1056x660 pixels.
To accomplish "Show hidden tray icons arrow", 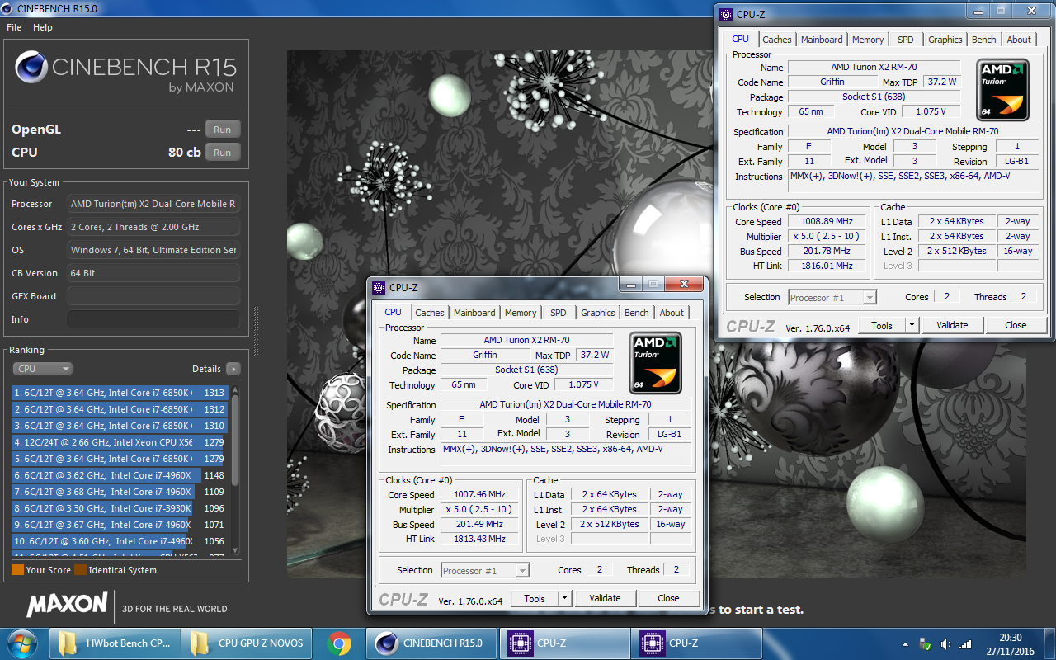I will click(x=907, y=643).
